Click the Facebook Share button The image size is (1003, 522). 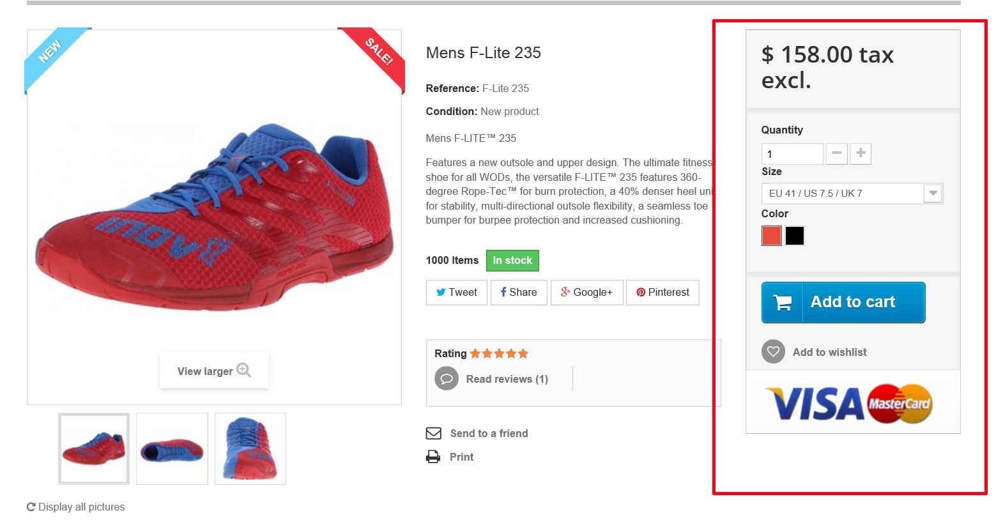[x=519, y=292]
